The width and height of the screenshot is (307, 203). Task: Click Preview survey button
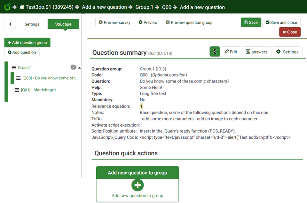pyautogui.click(x=114, y=22)
